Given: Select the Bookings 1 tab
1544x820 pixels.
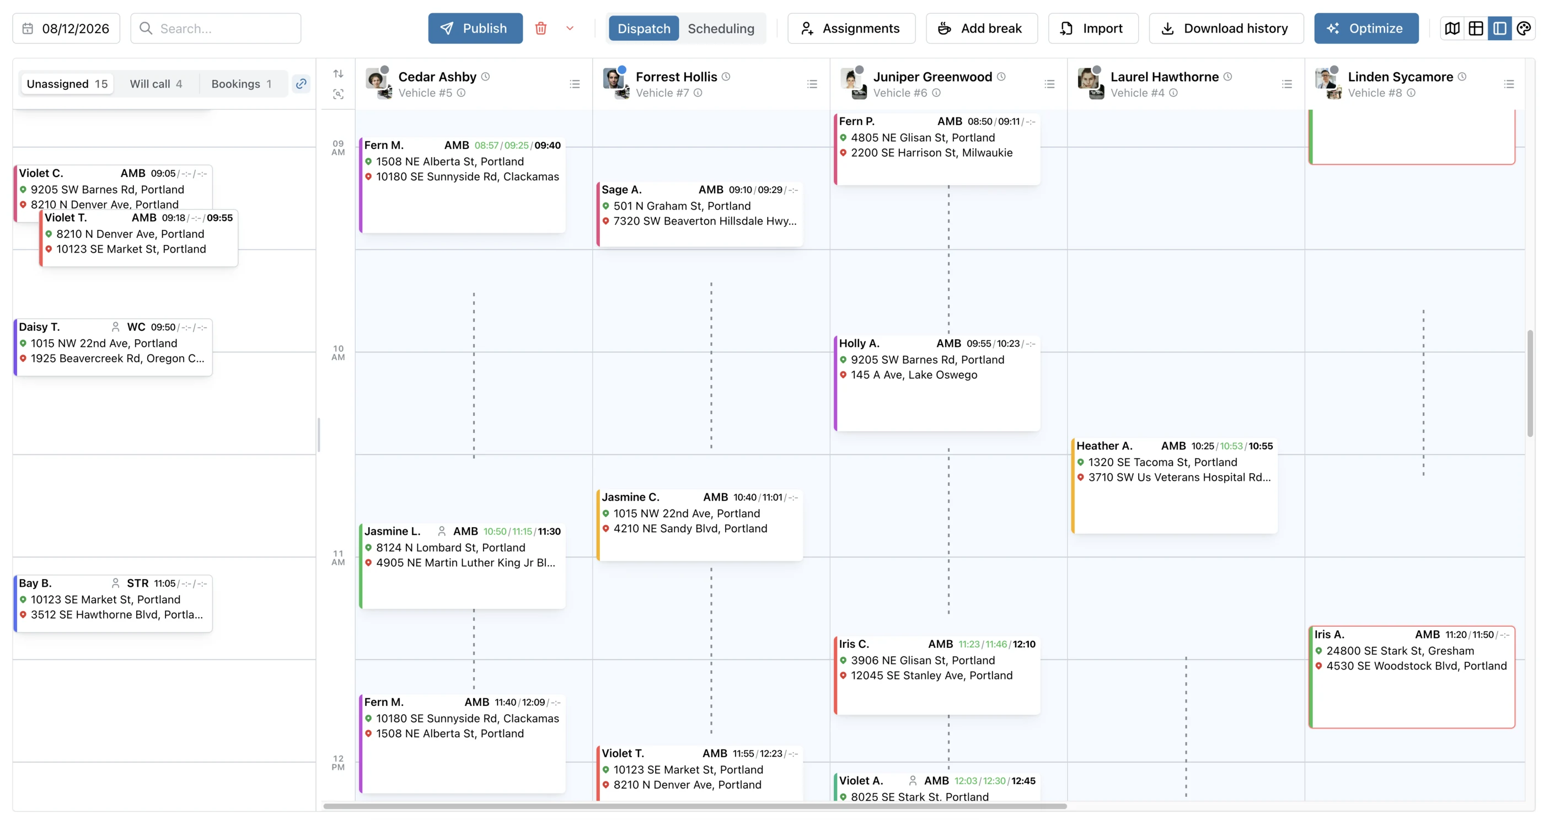Looking at the screenshot, I should pyautogui.click(x=242, y=83).
